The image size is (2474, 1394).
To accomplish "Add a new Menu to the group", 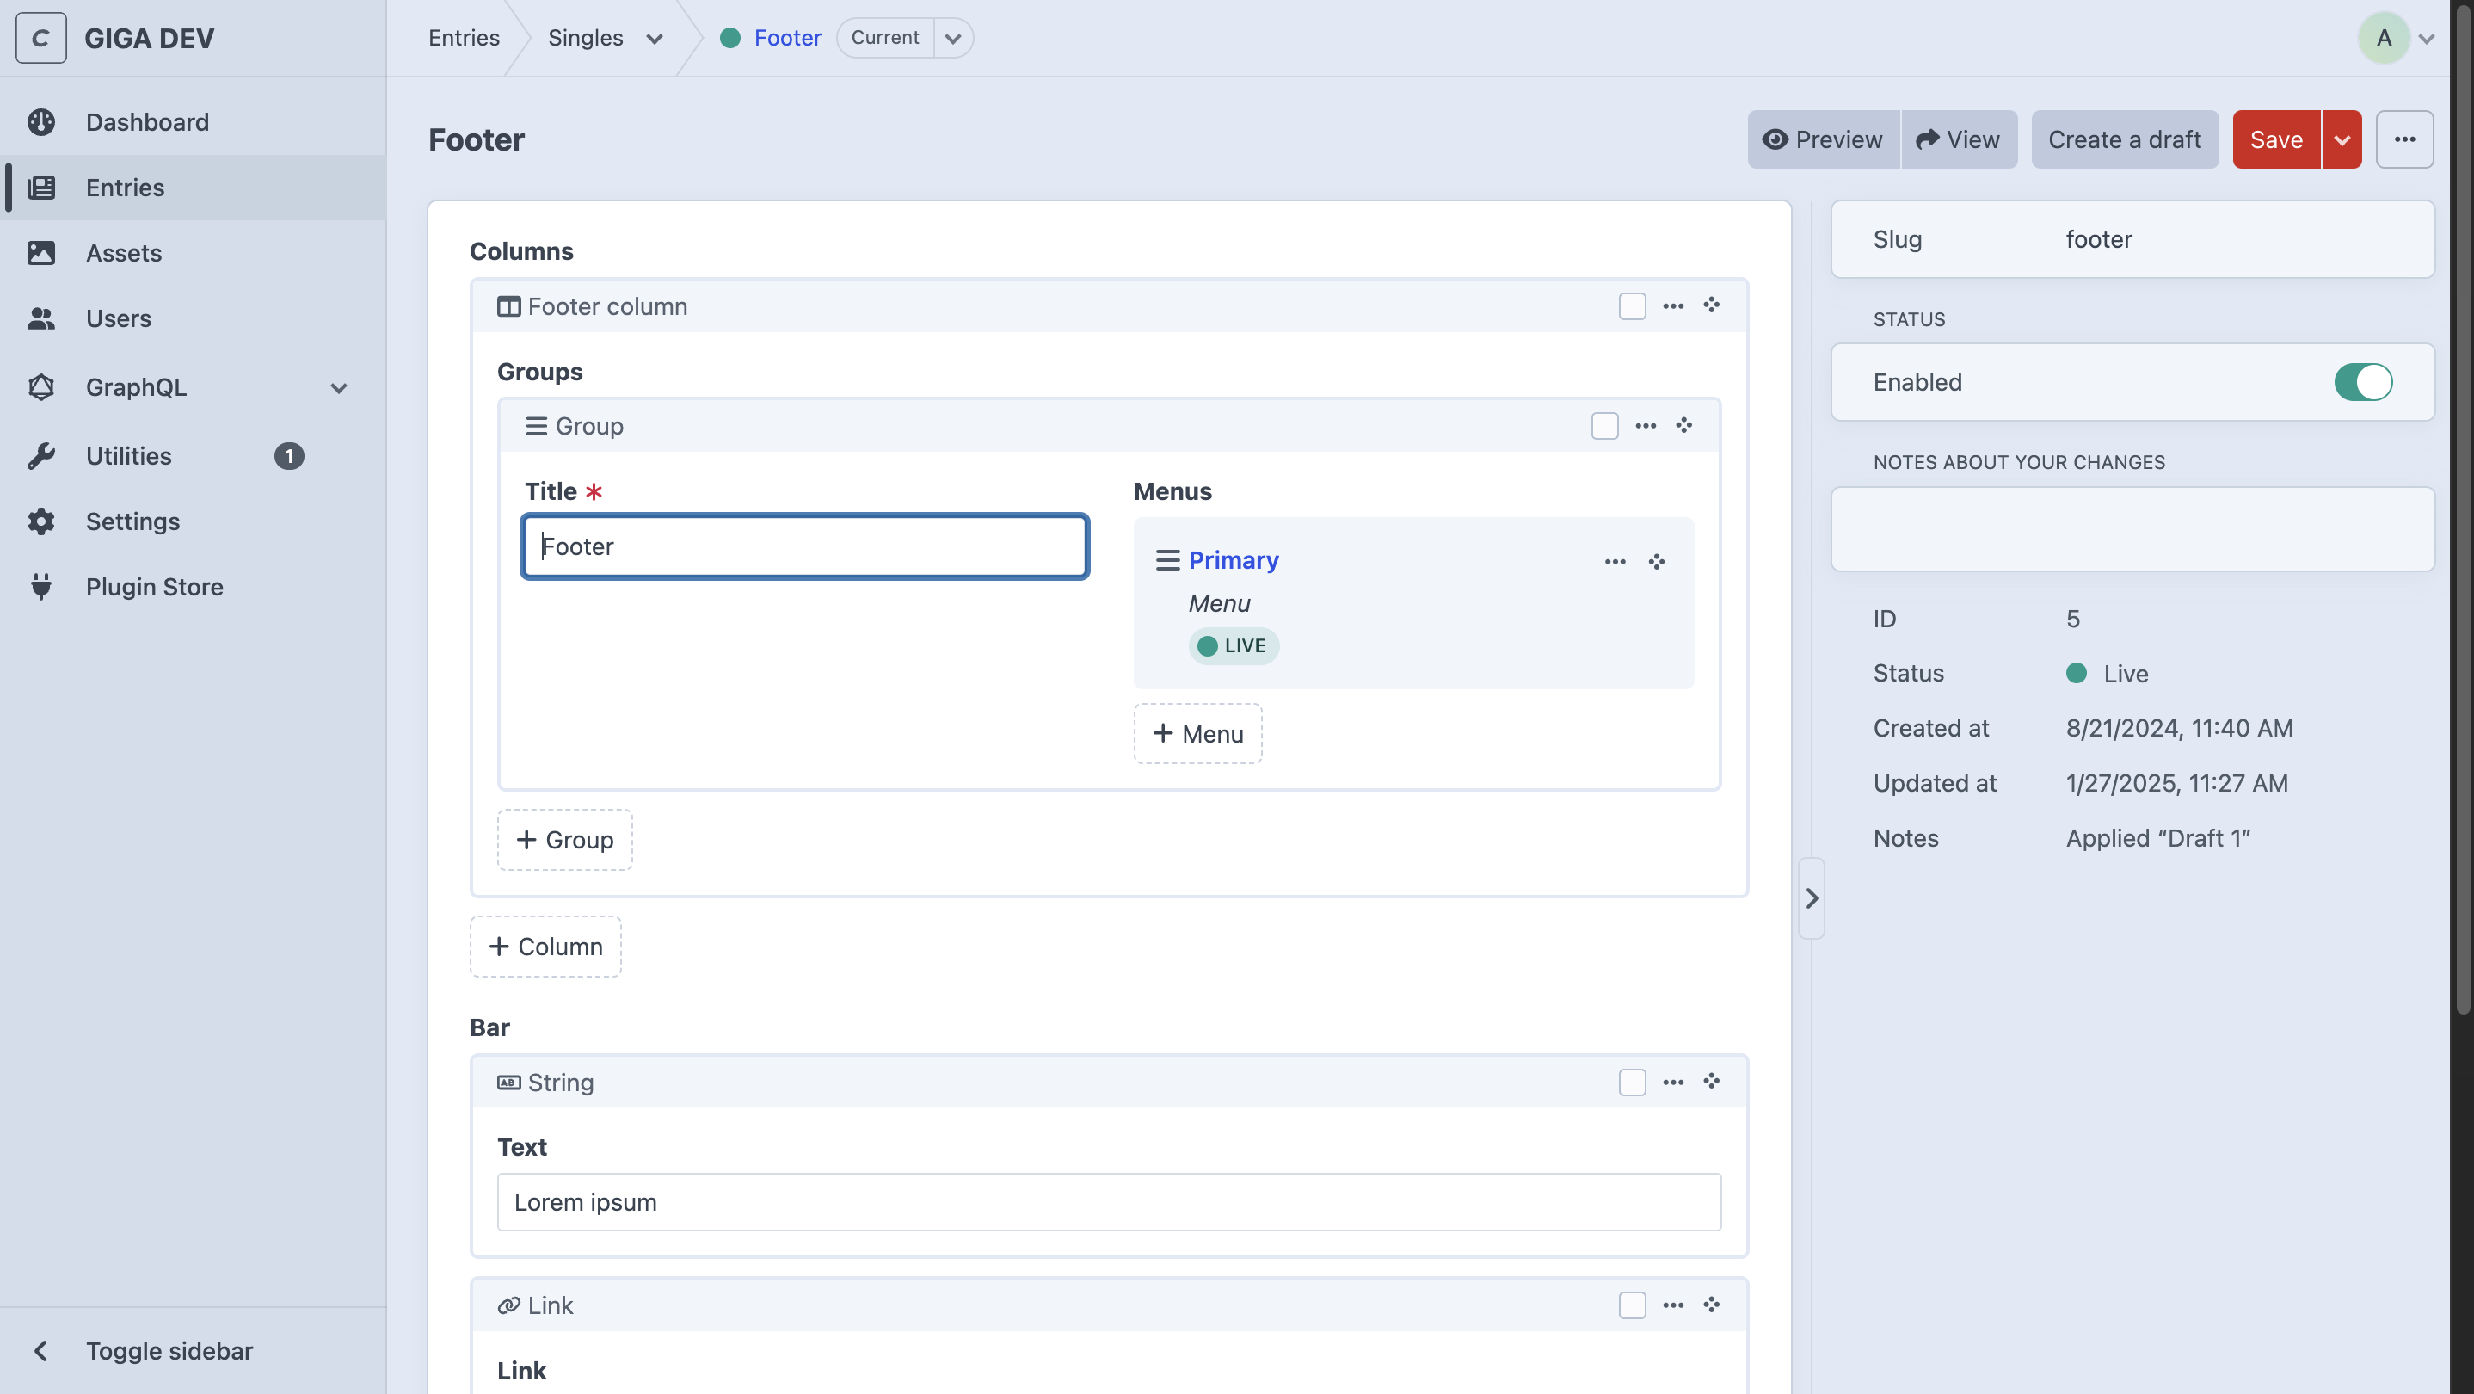I will (1197, 734).
